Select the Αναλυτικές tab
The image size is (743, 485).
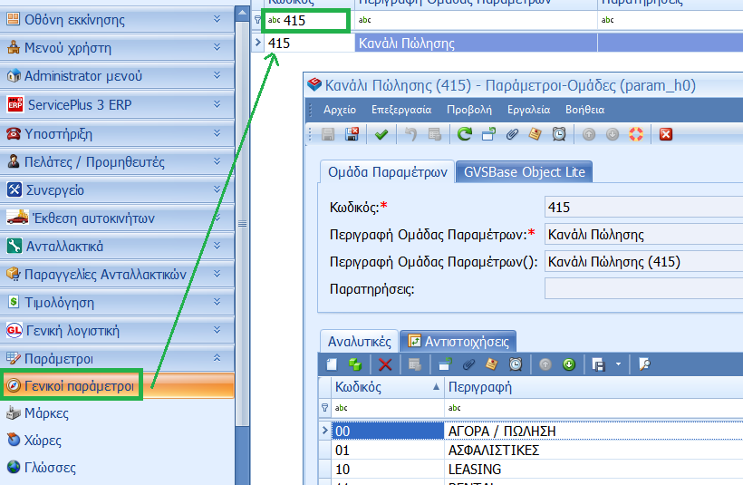click(x=359, y=342)
